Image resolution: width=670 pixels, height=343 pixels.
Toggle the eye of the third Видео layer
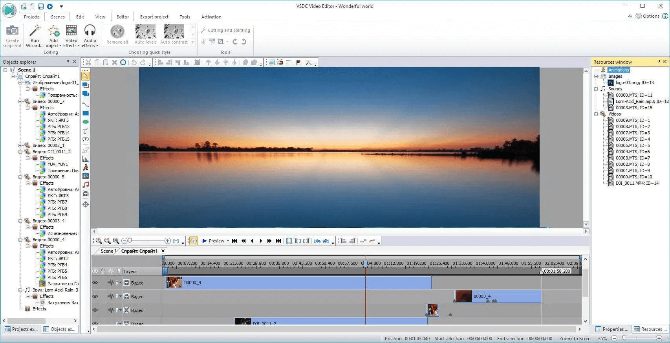click(x=95, y=310)
